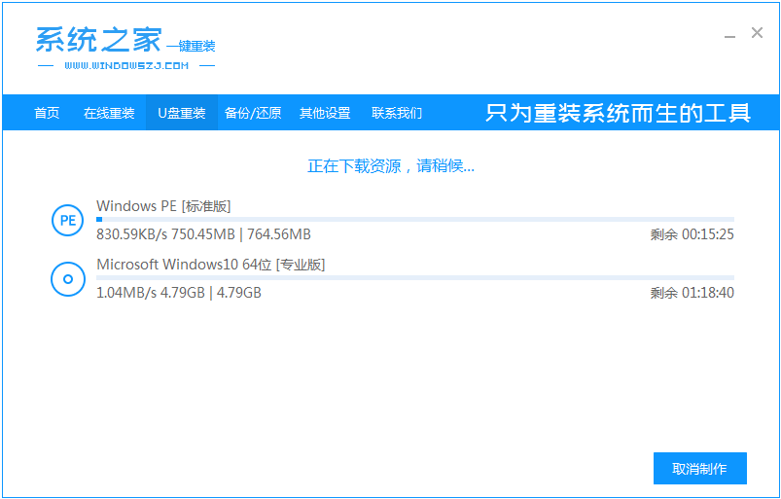Switch to the 在线重装 tab
Viewport: 781px width, 499px height.
(109, 113)
